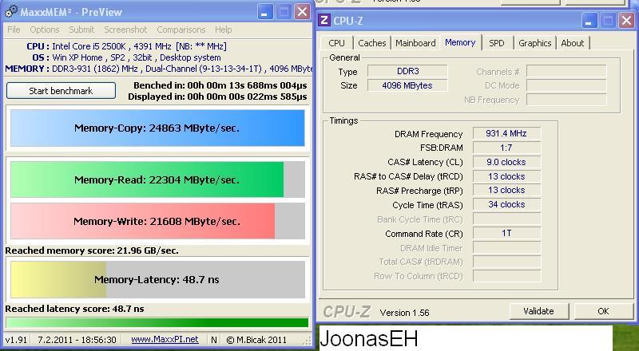Image resolution: width=639 pixels, height=351 pixels.
Task: Click the Size field showing 4096 MBytes
Action: coord(407,85)
